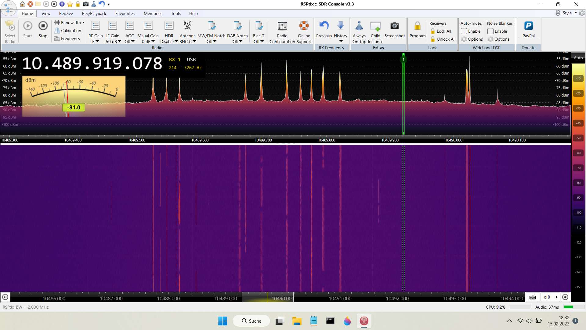Click the undo arrow in quick access toolbar
Viewport: 586px width, 330px height.
[x=102, y=4]
